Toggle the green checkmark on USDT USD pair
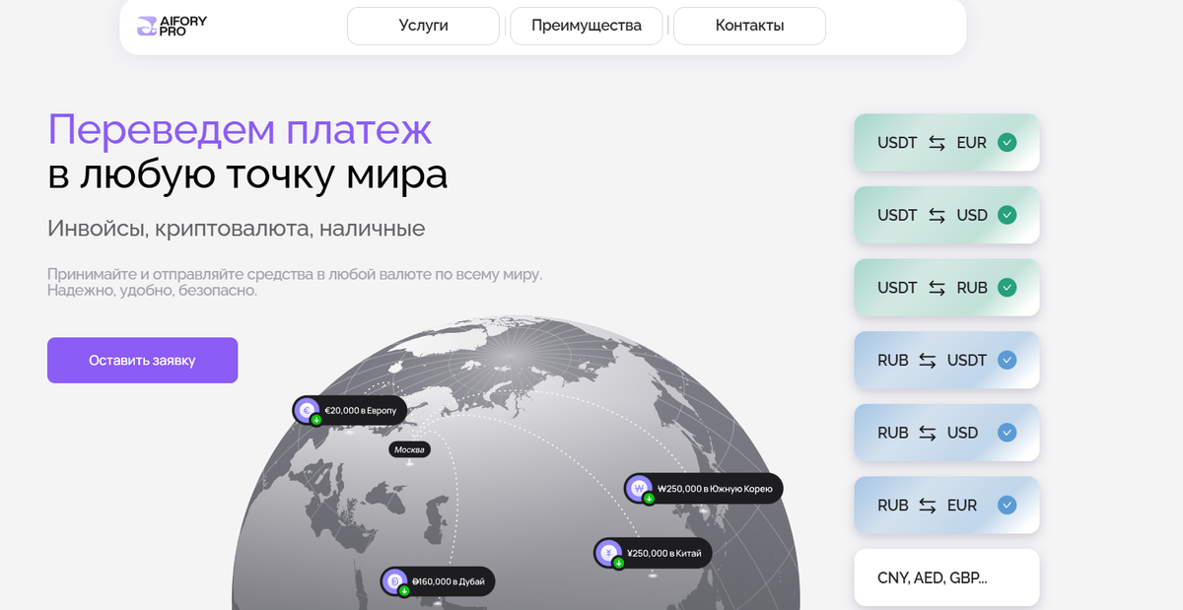Image resolution: width=1183 pixels, height=610 pixels. 1007,215
